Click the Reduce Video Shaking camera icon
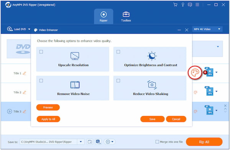This screenshot has width=230, height=150. 152,85
